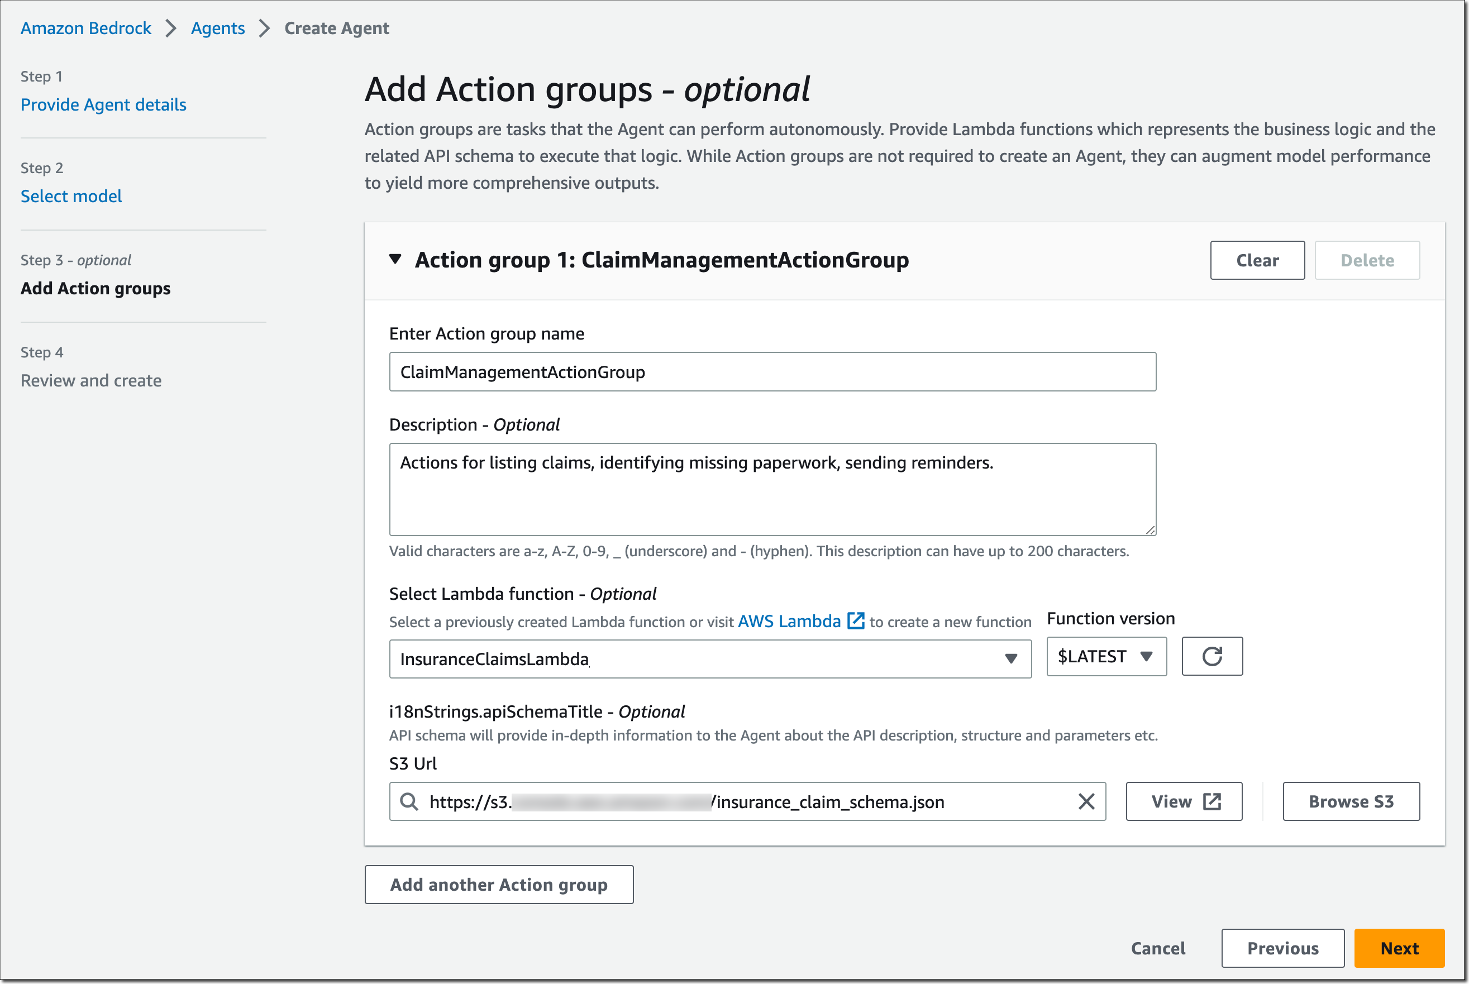Click the AWS Lambda external link icon
Image resolution: width=1469 pixels, height=984 pixels.
(856, 620)
